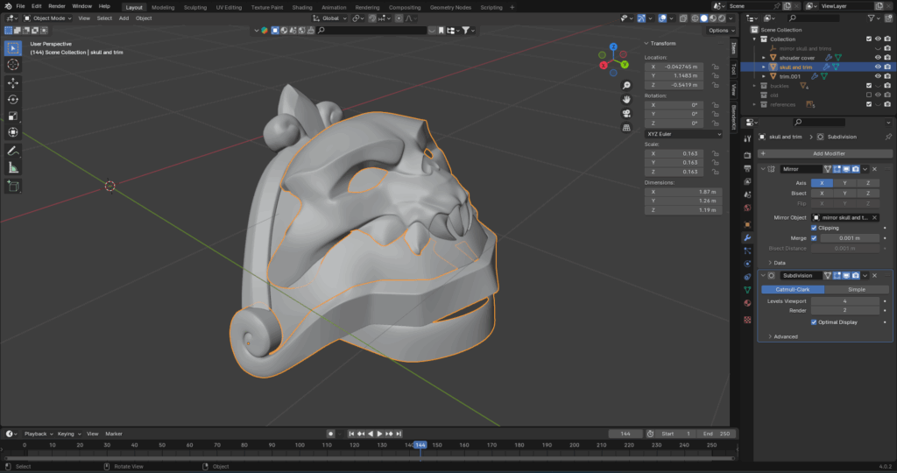Select Catmull-Clark subdivision type
The height and width of the screenshot is (473, 897).
pos(792,289)
